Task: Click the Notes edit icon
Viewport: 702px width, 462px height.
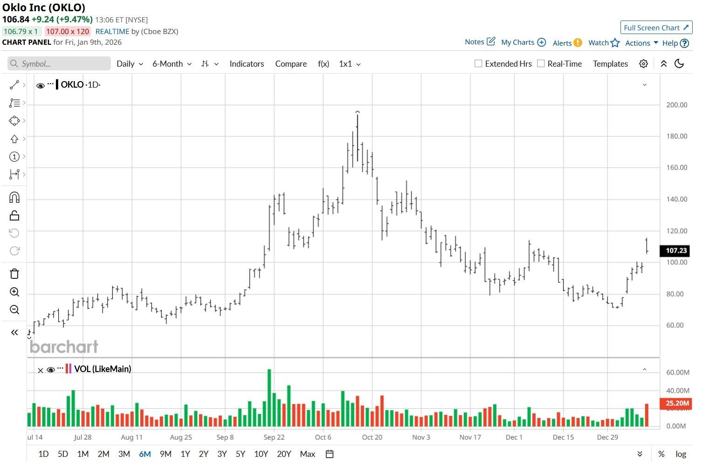Action: (x=491, y=41)
